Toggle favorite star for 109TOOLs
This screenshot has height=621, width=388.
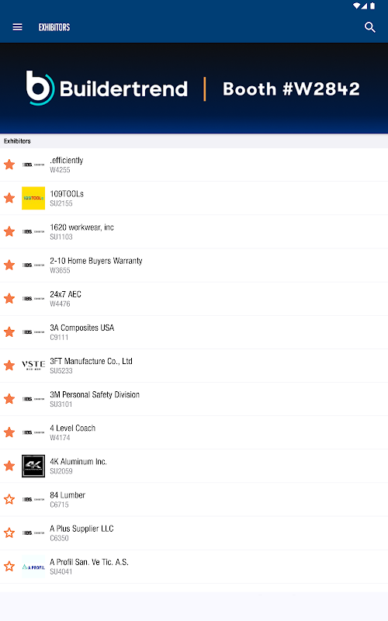coord(9,198)
